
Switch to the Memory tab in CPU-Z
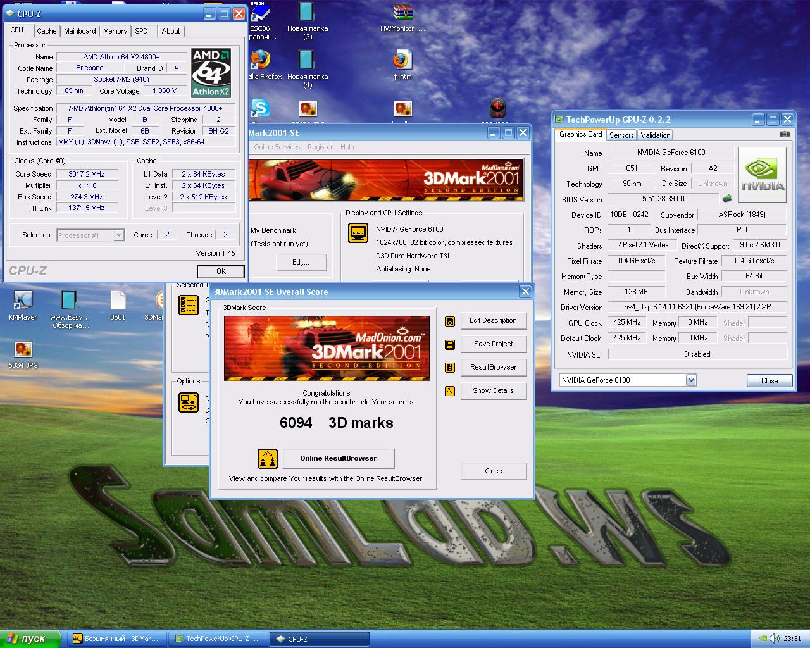point(115,31)
